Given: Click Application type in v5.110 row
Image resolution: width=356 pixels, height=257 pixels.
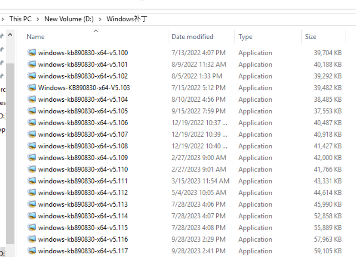Looking at the screenshot, I should click(255, 169).
